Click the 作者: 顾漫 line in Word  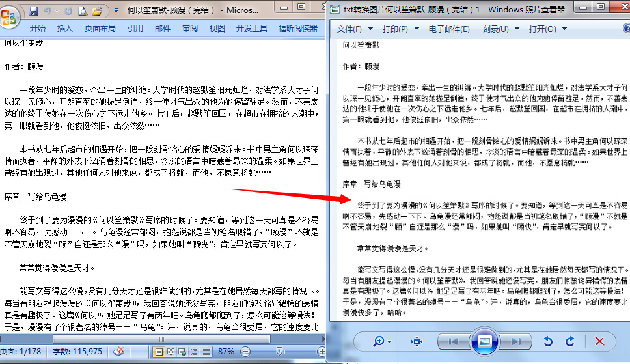pos(23,66)
